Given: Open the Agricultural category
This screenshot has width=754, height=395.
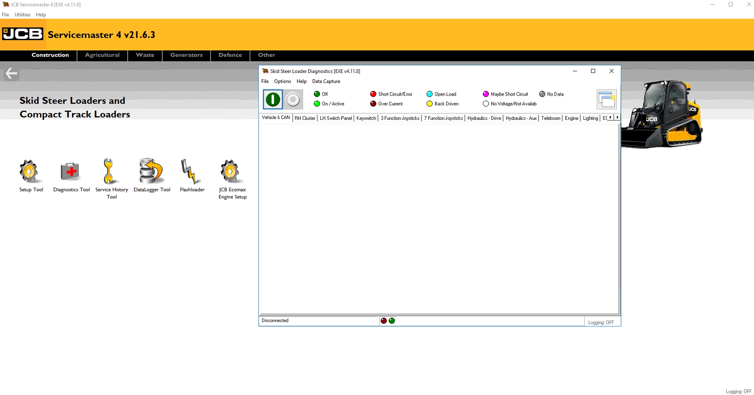Looking at the screenshot, I should point(102,55).
